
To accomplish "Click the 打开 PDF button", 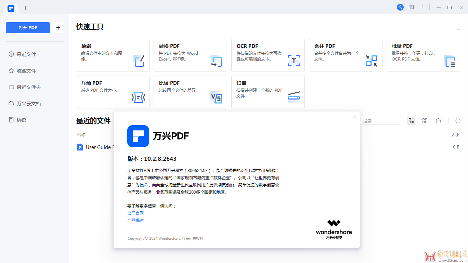I will click(x=28, y=28).
